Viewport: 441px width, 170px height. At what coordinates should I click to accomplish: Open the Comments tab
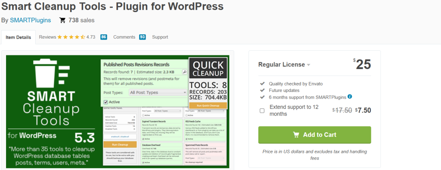124,37
